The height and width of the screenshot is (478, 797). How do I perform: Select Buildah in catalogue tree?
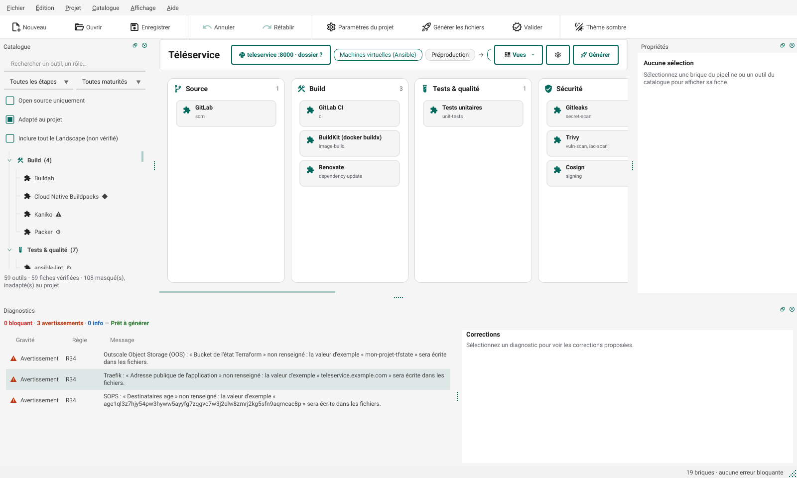[44, 178]
